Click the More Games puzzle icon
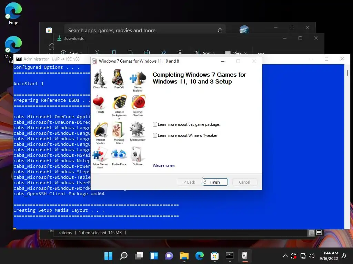353x264 pixels. click(x=100, y=155)
